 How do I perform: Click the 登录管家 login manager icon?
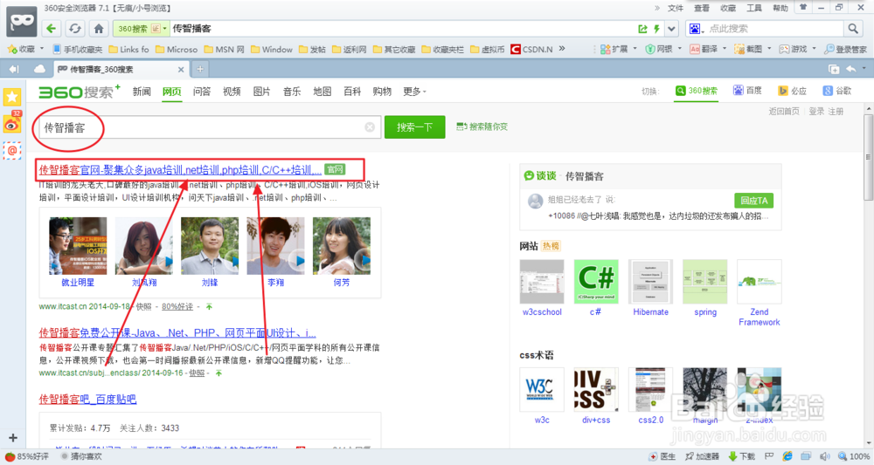845,49
